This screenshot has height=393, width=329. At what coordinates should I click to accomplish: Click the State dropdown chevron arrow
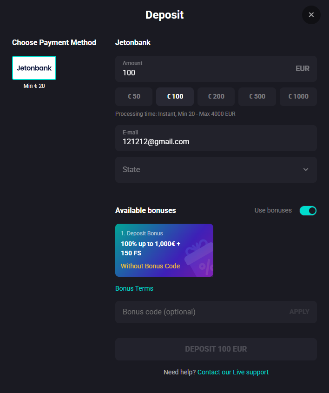coord(305,170)
